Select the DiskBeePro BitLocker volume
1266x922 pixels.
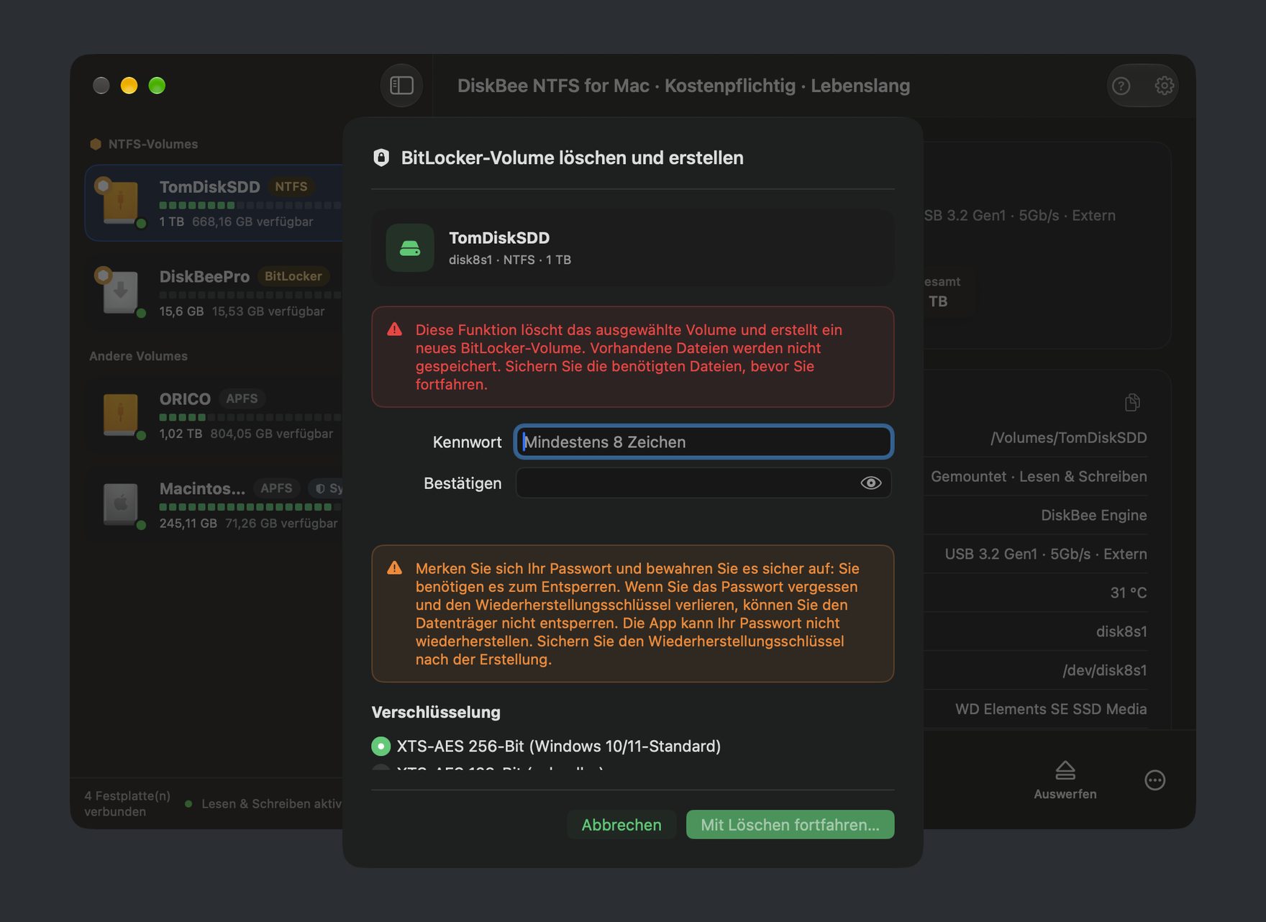(x=215, y=293)
